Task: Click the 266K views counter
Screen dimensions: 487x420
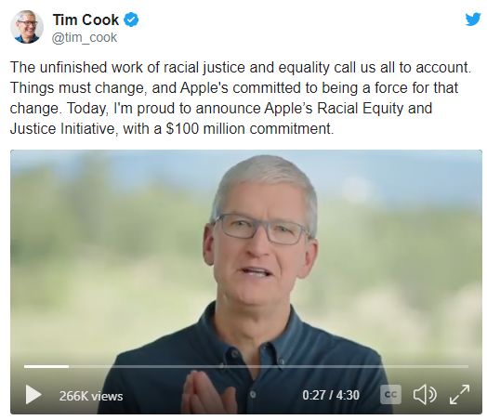Action: pos(91,396)
